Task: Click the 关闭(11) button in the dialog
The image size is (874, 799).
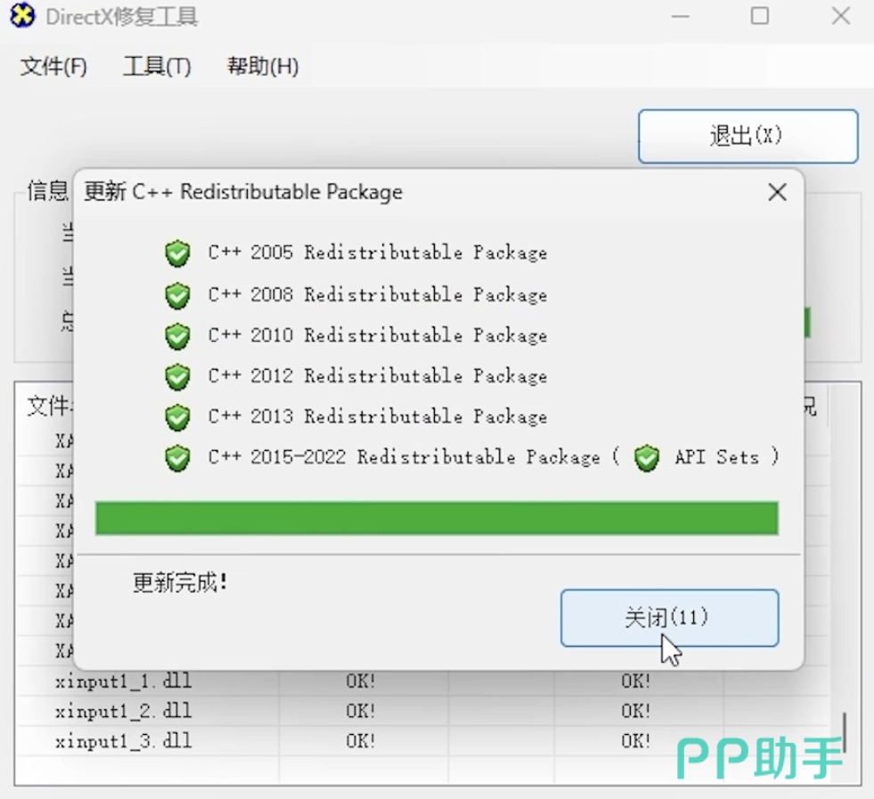Action: [669, 618]
